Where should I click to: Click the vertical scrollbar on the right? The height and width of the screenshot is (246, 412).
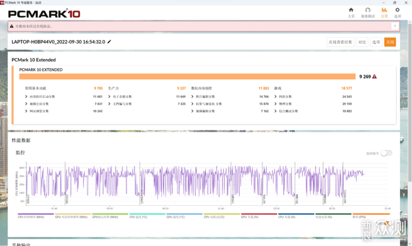(410, 101)
